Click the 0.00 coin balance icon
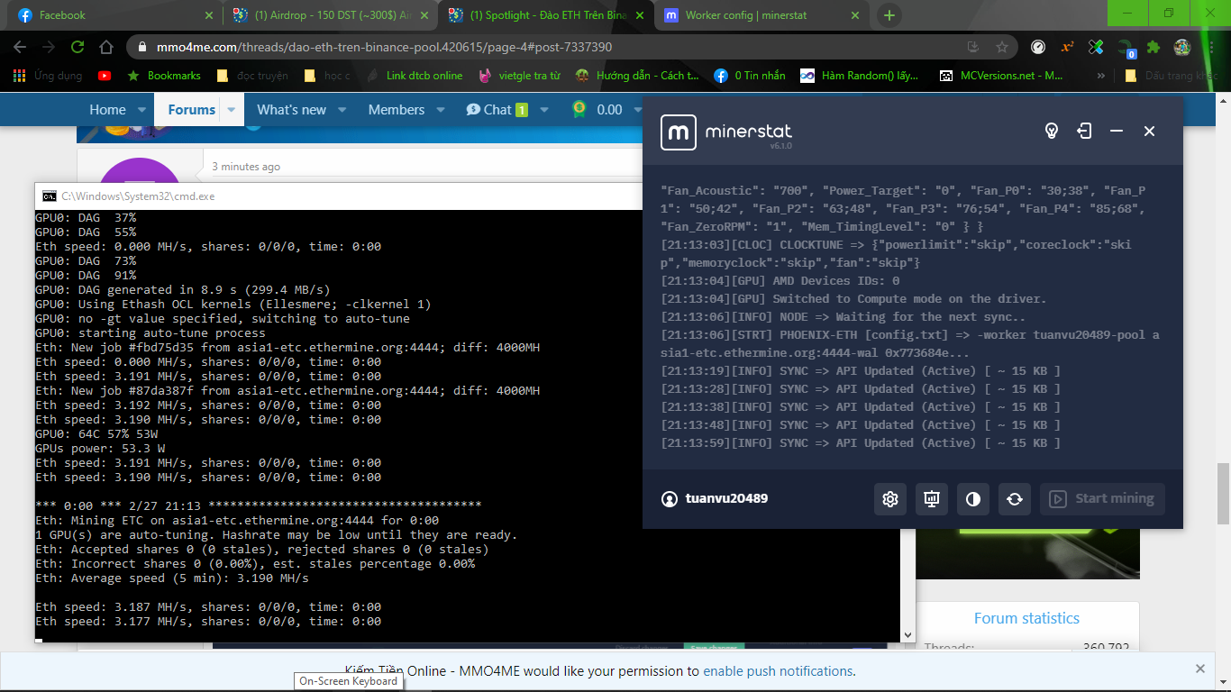The width and height of the screenshot is (1231, 692). pos(579,109)
